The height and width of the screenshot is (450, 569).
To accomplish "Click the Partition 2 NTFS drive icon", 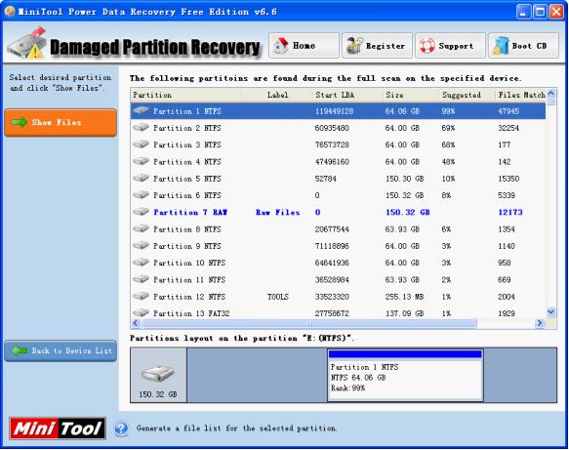I will coord(141,127).
